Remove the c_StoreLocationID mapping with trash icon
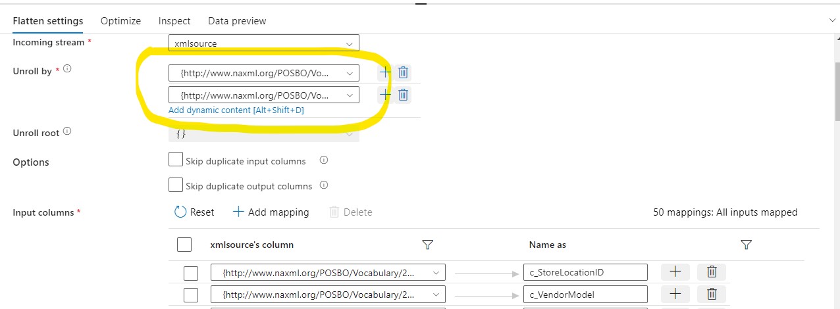The width and height of the screenshot is (840, 309). [712, 272]
